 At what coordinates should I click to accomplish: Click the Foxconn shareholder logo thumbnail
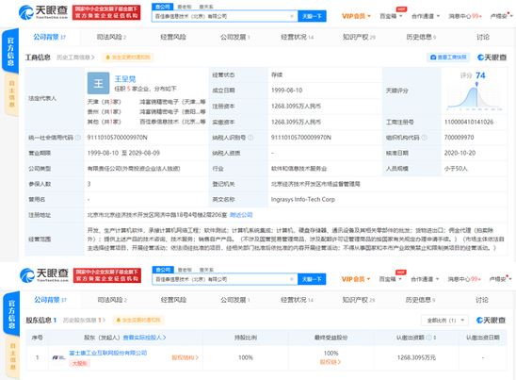(58, 357)
